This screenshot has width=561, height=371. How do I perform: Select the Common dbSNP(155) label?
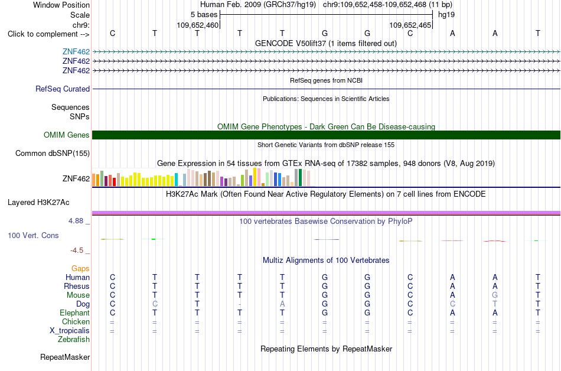tap(52, 153)
